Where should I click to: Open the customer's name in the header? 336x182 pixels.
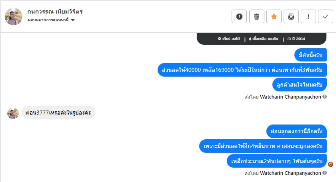(x=55, y=12)
